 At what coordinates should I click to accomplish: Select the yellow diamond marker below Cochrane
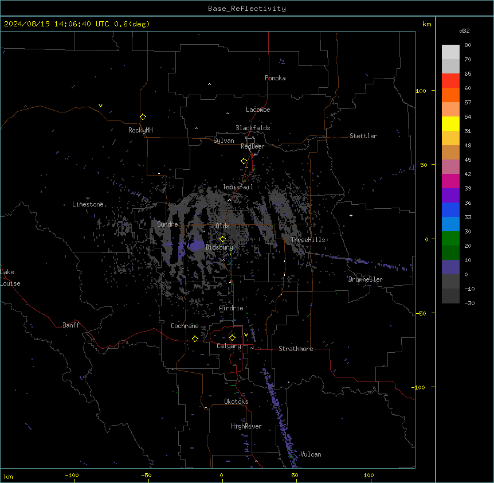tap(195, 338)
